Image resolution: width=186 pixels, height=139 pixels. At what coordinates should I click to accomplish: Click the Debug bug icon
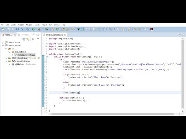point(28,29)
